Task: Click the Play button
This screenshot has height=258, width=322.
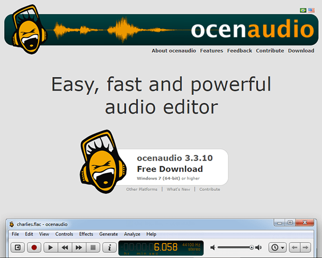Action: (x=51, y=248)
